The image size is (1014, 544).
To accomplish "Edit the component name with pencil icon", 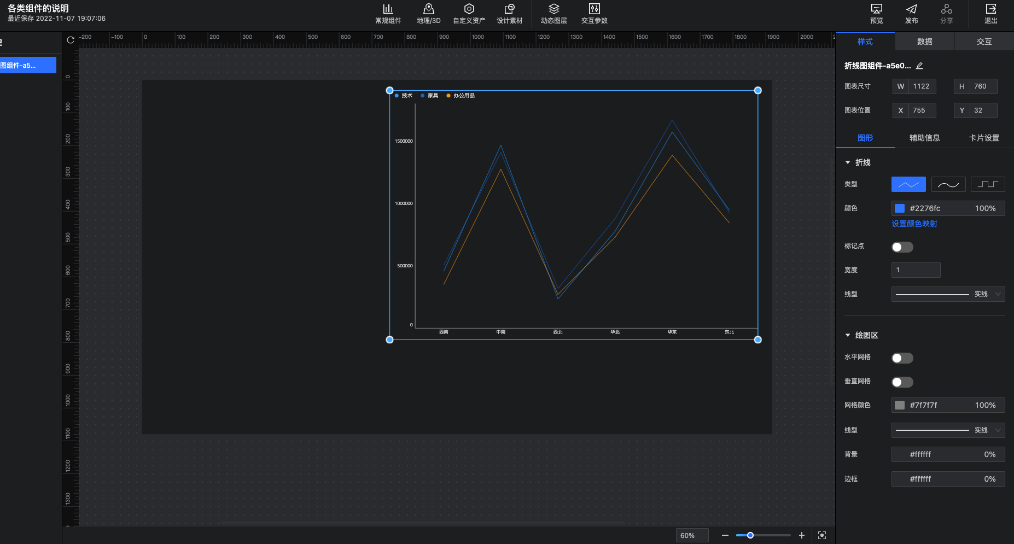I will coord(919,66).
